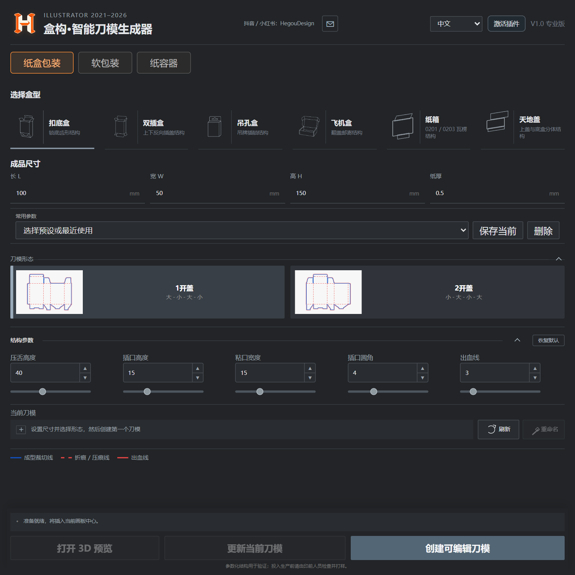Click the 重命名 rename button
Image resolution: width=575 pixels, height=575 pixels.
(x=544, y=429)
